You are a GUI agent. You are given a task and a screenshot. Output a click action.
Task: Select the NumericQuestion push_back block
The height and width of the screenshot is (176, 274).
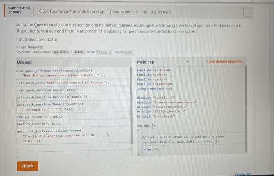coord(74,107)
